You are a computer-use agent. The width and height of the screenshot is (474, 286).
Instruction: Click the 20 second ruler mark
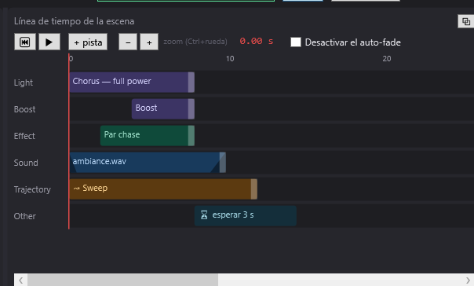387,59
